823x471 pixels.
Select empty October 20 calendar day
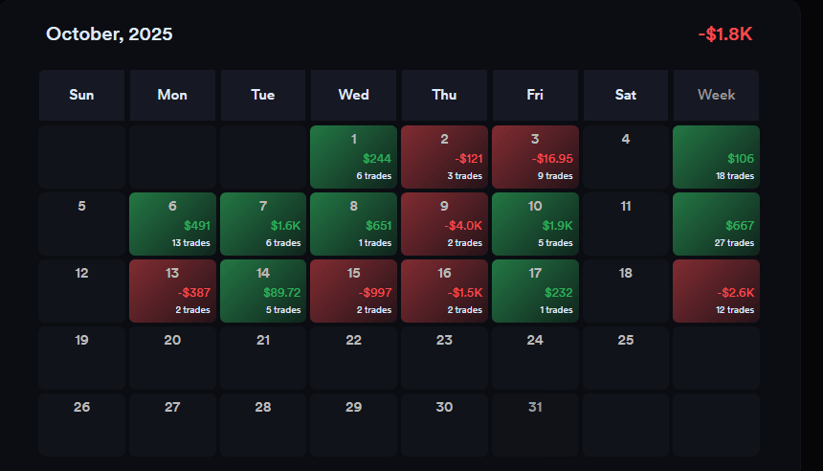pos(172,357)
